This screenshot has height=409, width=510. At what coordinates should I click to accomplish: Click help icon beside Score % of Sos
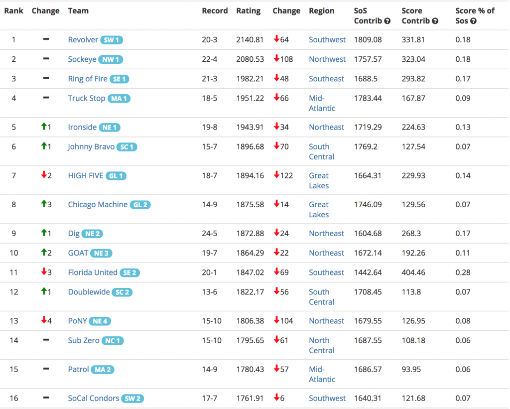coord(473,21)
